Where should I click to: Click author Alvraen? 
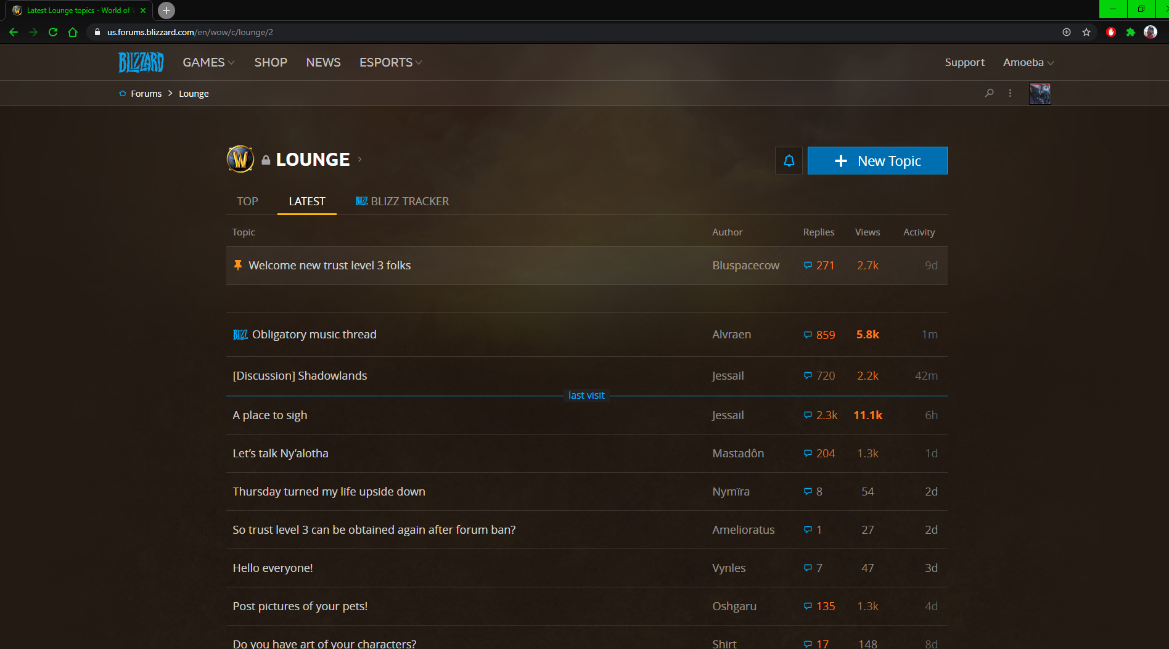(732, 335)
